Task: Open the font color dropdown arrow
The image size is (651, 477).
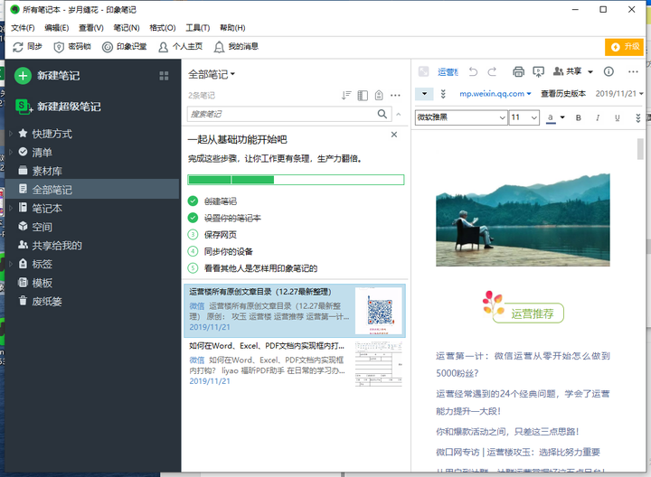Action: 562,117
